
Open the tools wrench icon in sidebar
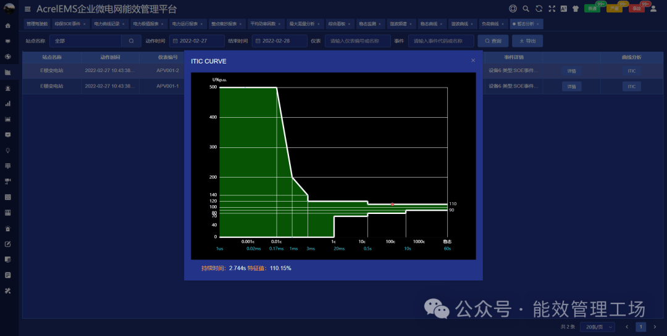tap(8, 290)
